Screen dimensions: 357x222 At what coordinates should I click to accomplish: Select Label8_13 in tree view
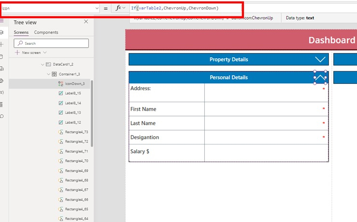73,113
